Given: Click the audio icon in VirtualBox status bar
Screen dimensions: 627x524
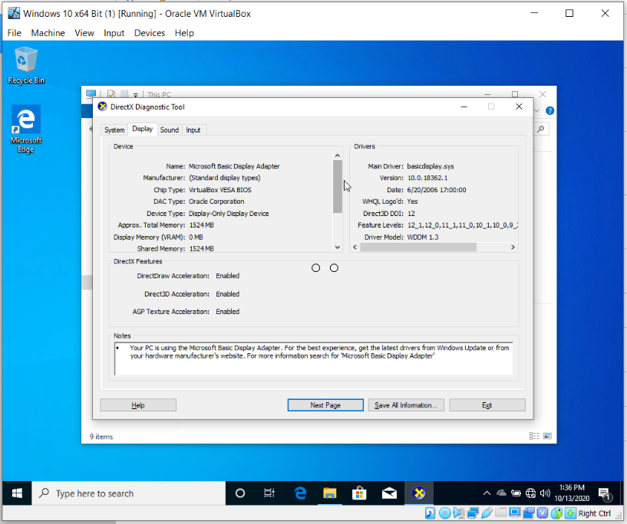Looking at the screenshot, I should [x=458, y=513].
